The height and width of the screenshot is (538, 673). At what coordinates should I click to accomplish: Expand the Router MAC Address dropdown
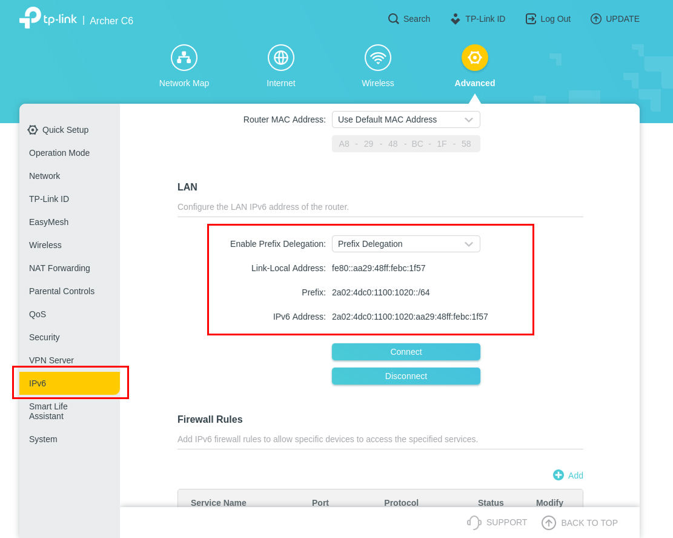pos(406,119)
